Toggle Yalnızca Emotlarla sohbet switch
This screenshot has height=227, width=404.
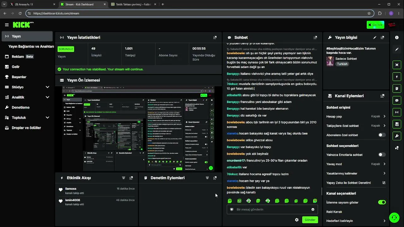(382, 155)
